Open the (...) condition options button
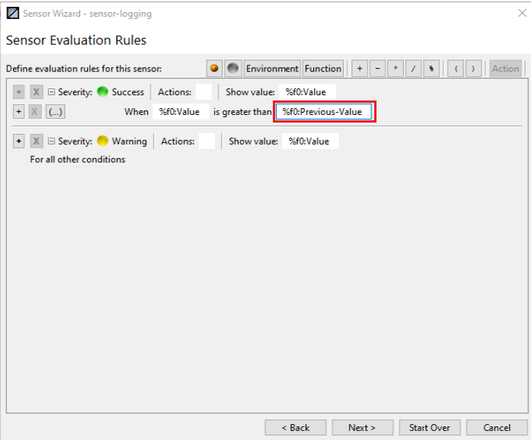Screen dimensions: 532x440 click(x=55, y=112)
